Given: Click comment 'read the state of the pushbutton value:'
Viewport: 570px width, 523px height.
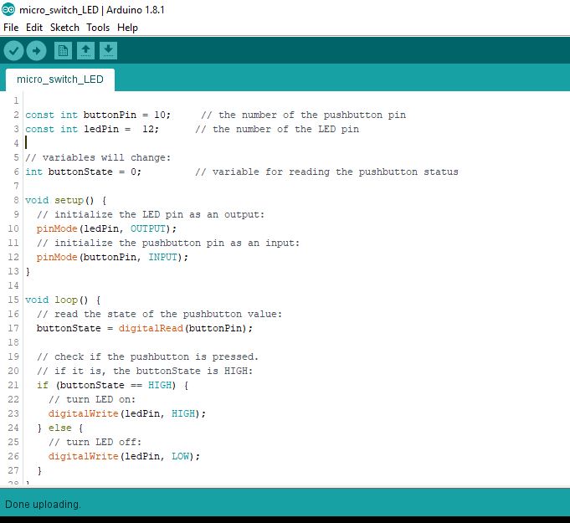Looking at the screenshot, I should pos(168,314).
